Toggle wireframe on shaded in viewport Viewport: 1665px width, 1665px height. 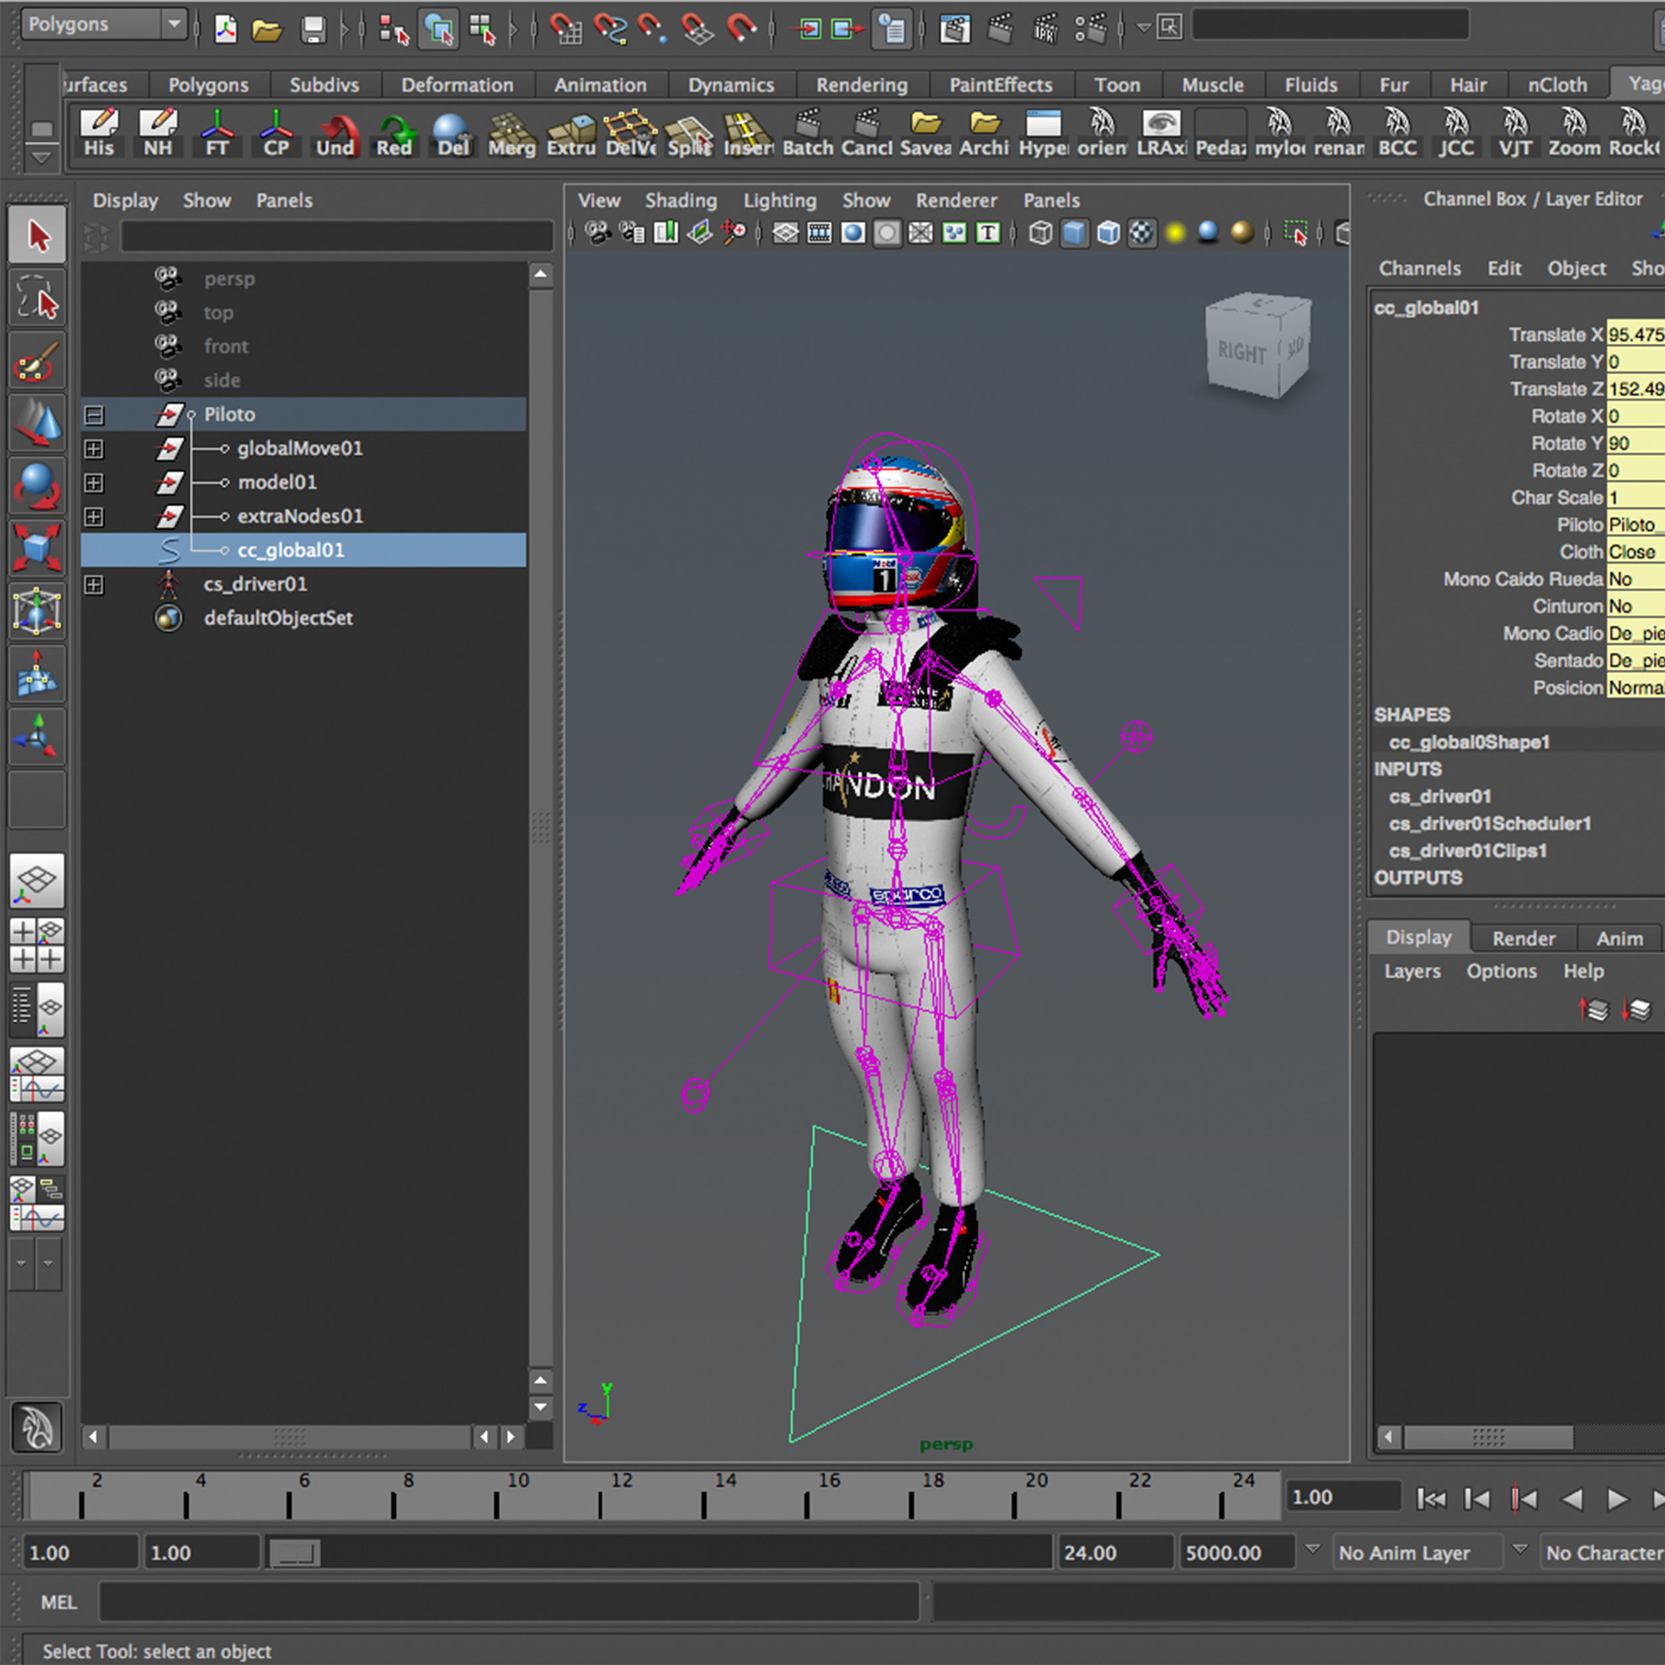1108,232
